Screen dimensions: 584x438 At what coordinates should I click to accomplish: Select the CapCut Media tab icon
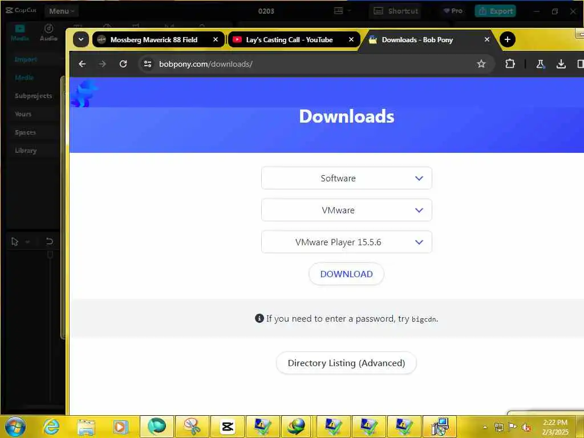tap(20, 33)
